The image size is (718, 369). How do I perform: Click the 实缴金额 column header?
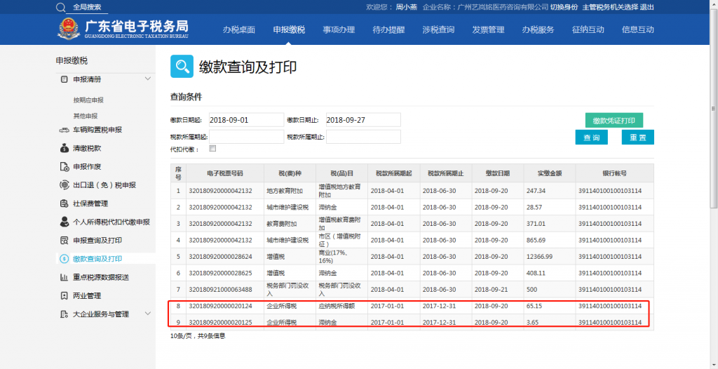[x=550, y=173]
